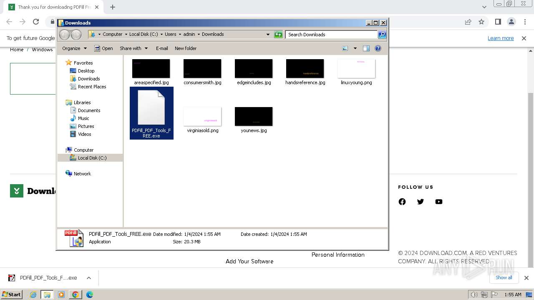This screenshot has width=534, height=300.
Task: Click Show all downloads button
Action: click(x=504, y=277)
